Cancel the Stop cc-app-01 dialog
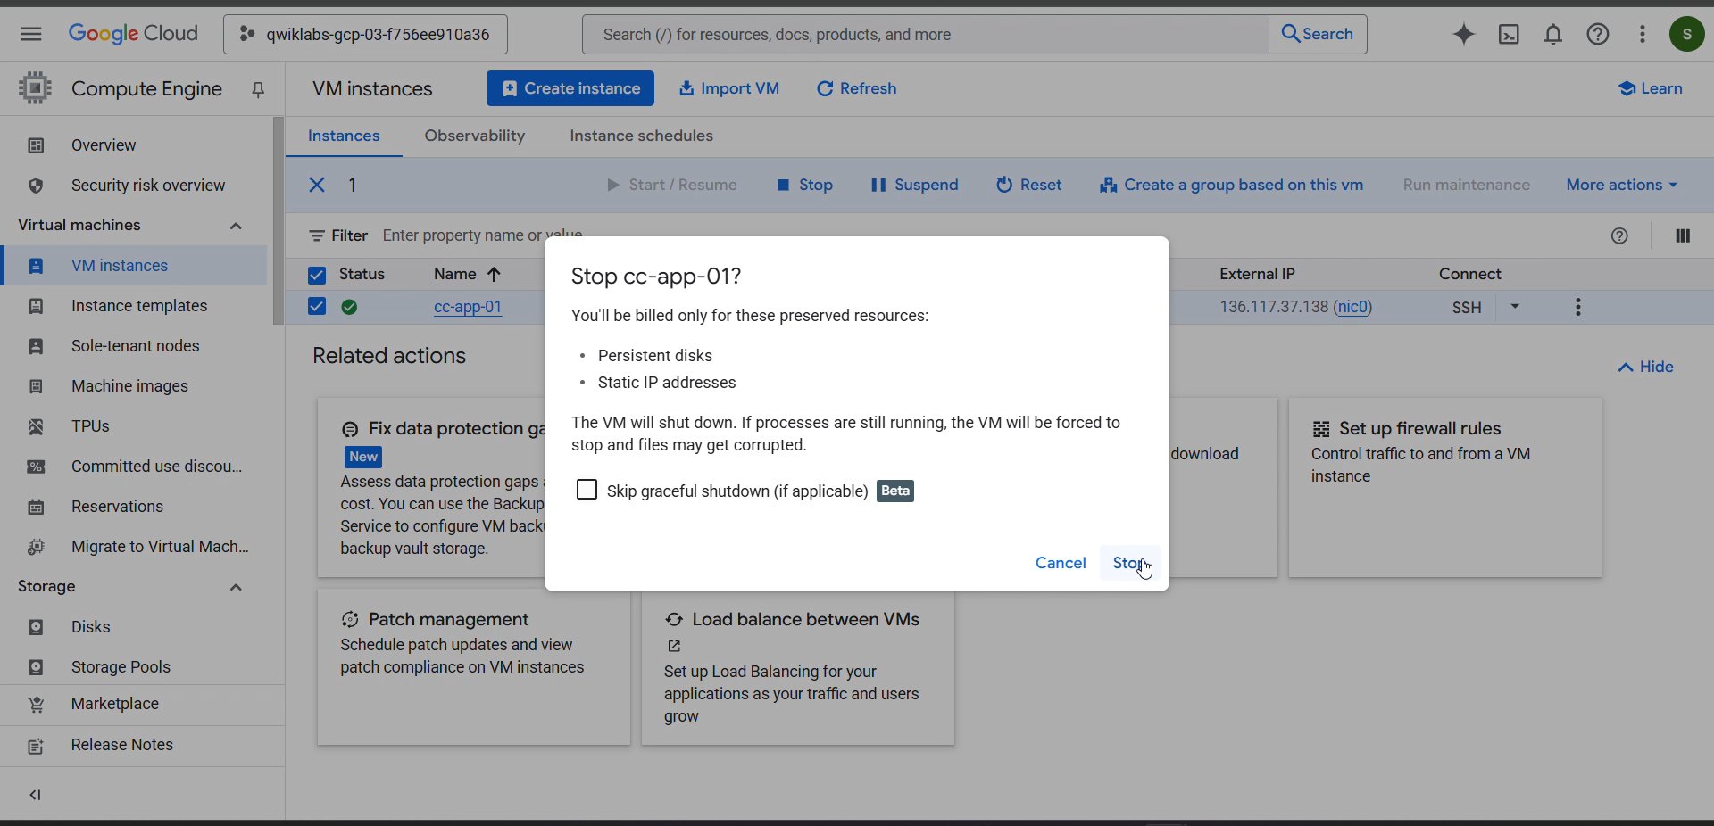 tap(1061, 563)
